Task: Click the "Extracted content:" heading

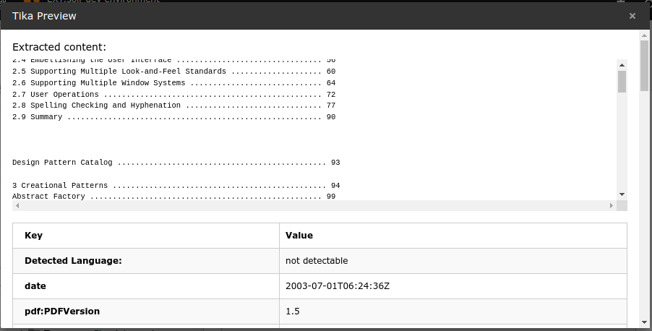Action: [x=59, y=47]
